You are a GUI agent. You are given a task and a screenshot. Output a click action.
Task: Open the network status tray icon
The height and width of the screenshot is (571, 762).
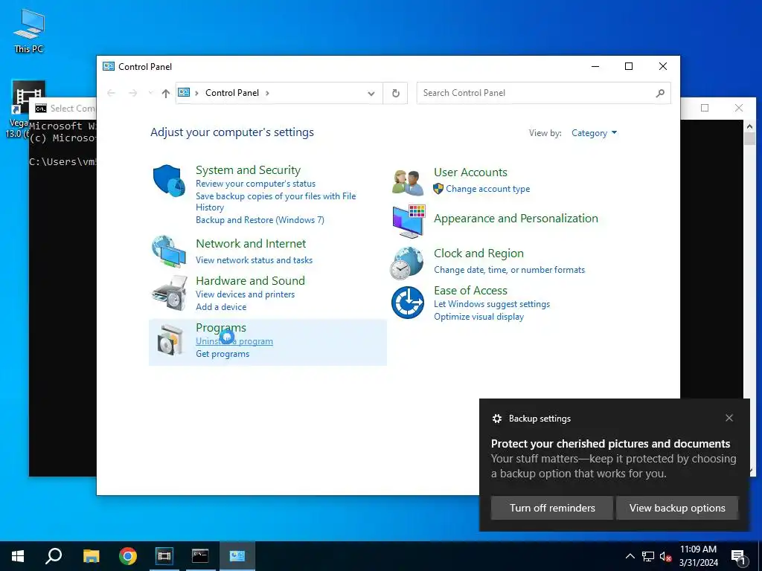(648, 556)
